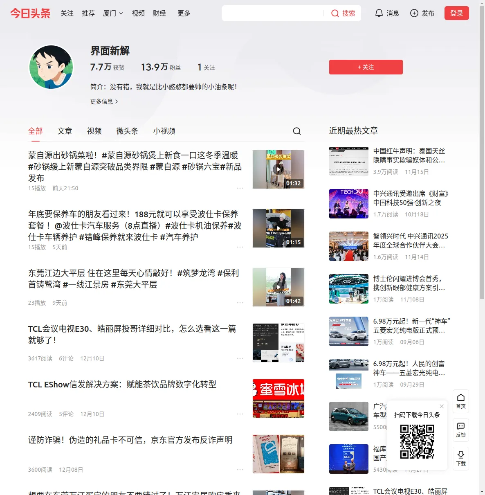
Task: Open the 1 关注 following count
Action: pyautogui.click(x=206, y=67)
